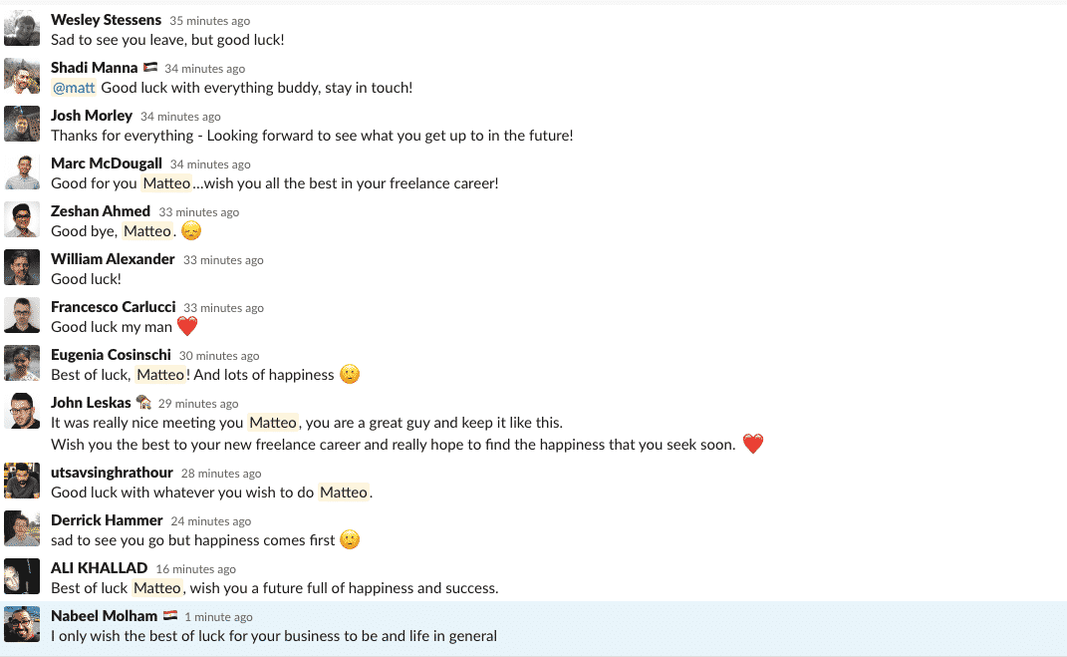1067x657 pixels.
Task: Click Shadi Manna's avatar picture
Action: 22,76
